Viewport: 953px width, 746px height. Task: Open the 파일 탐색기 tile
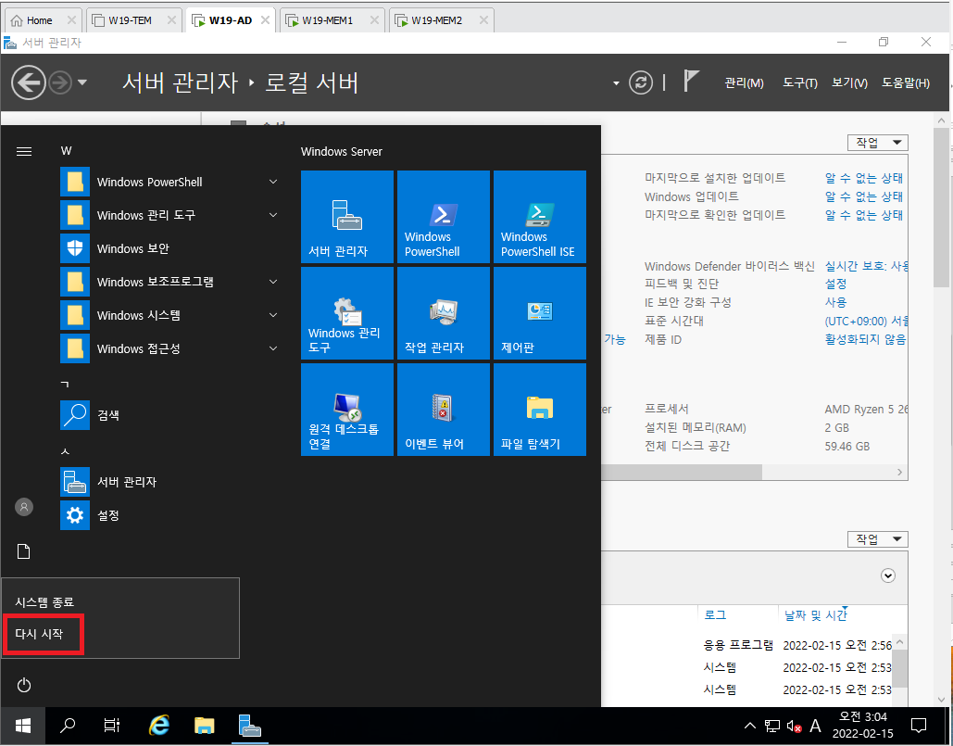click(x=540, y=410)
